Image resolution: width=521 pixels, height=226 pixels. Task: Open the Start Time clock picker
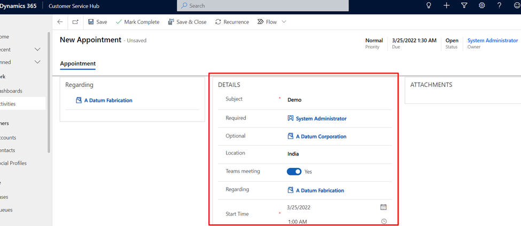(x=384, y=221)
